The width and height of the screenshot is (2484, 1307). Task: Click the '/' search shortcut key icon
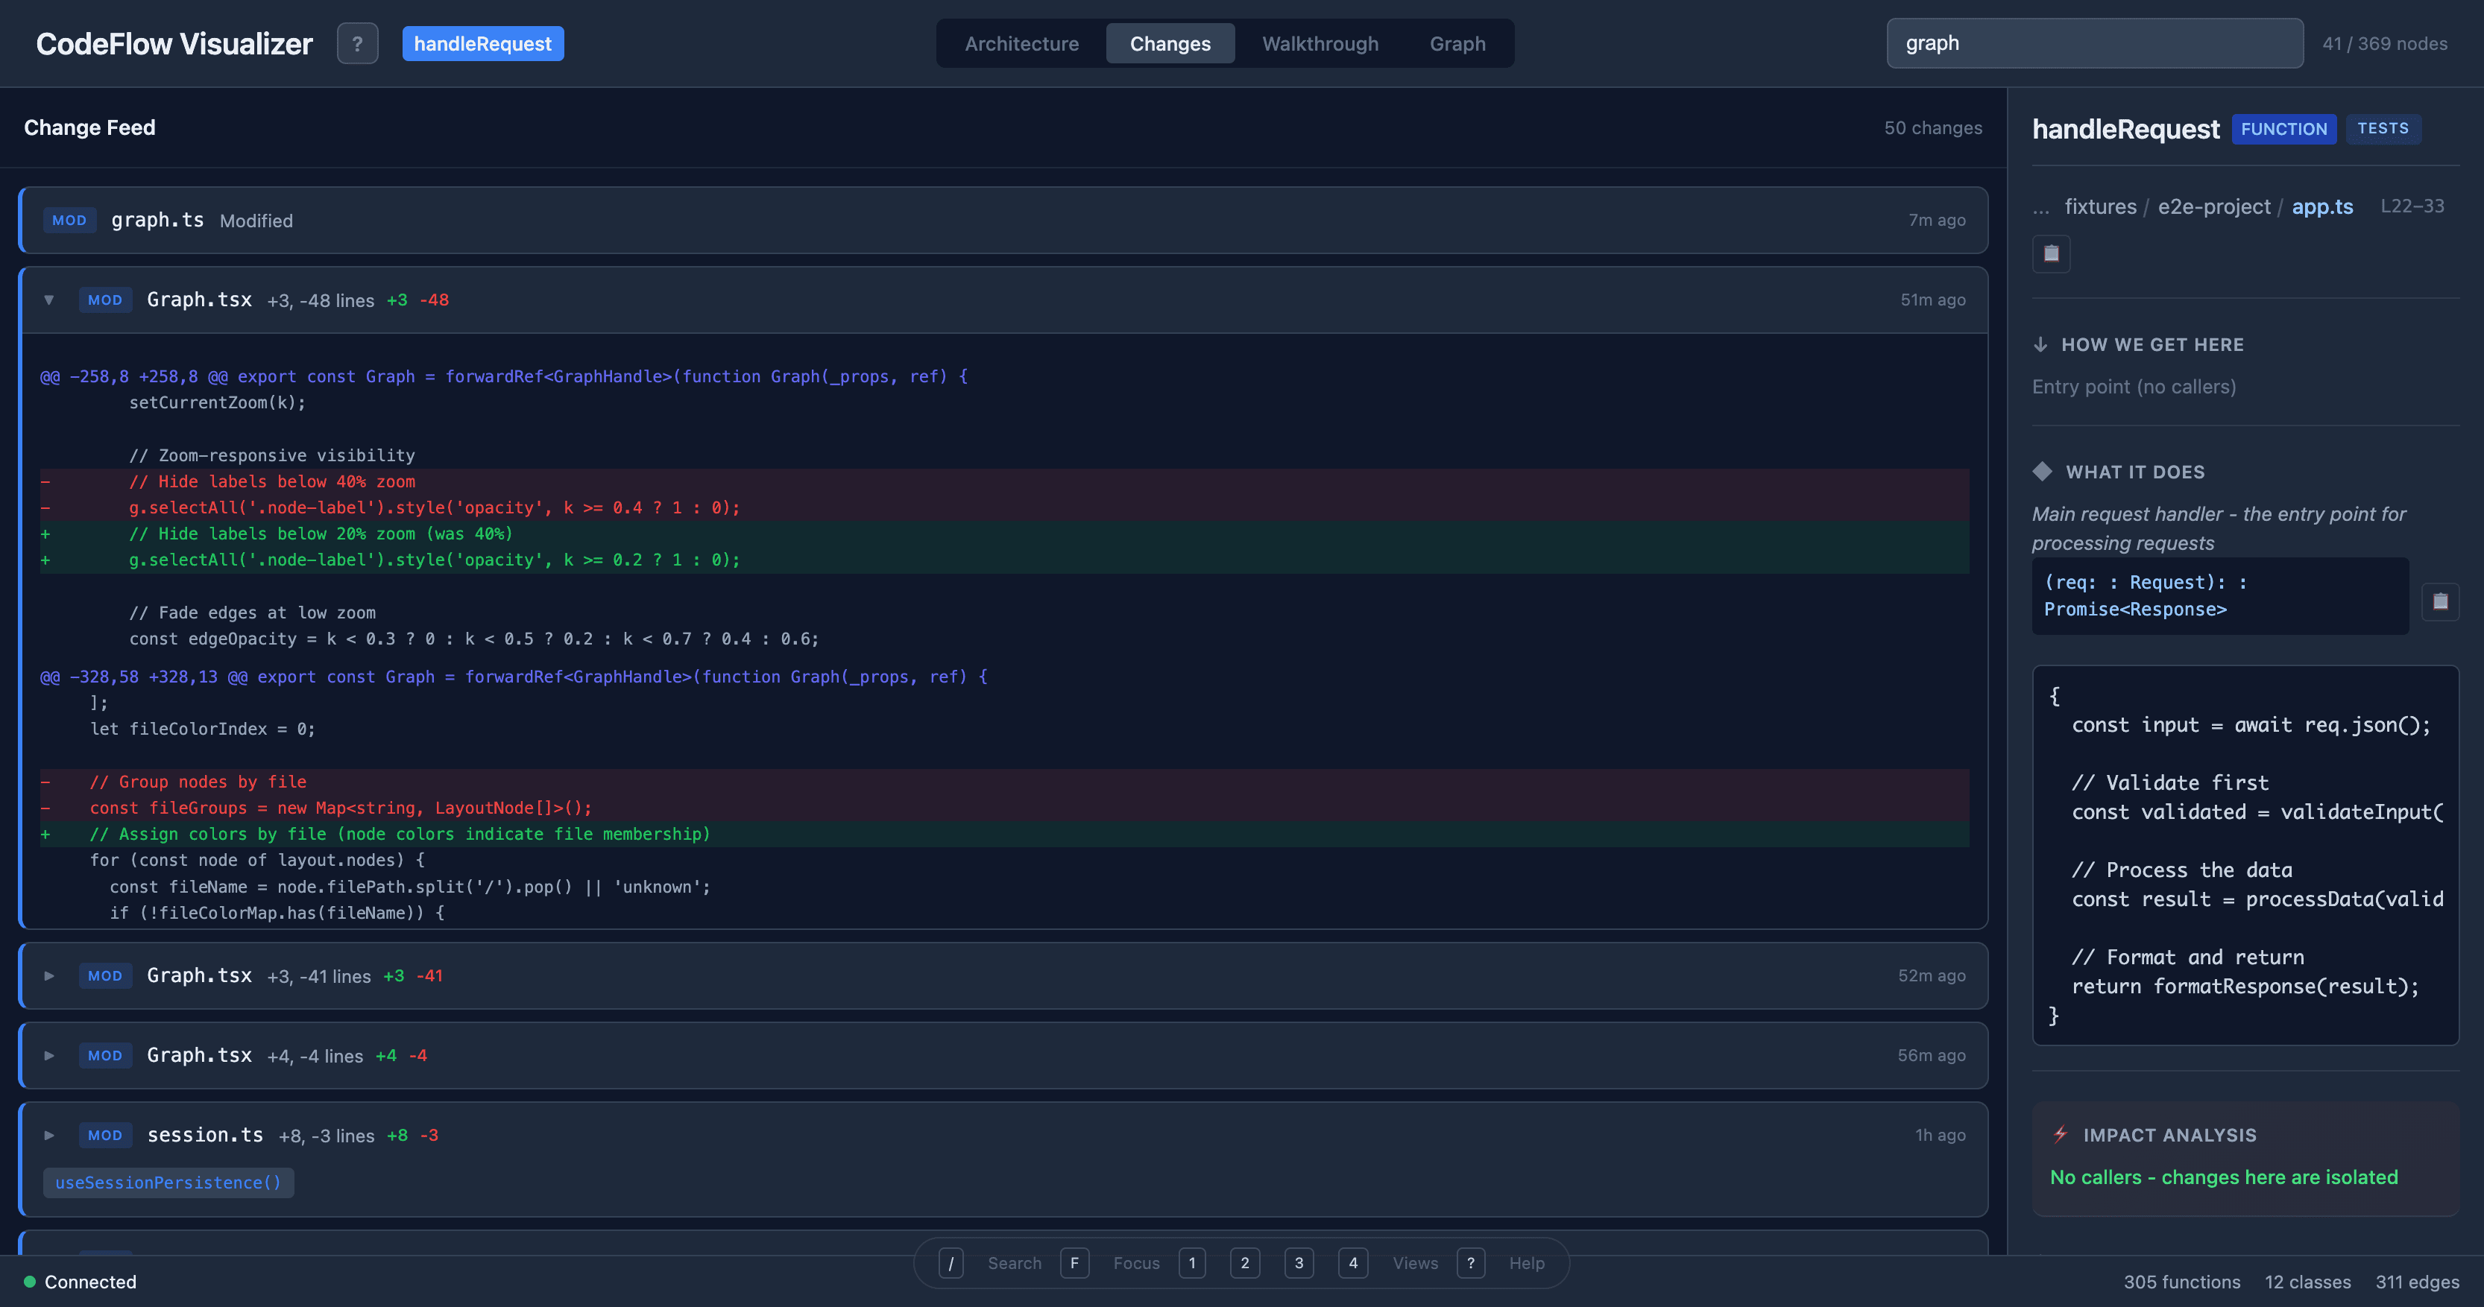[x=952, y=1262]
